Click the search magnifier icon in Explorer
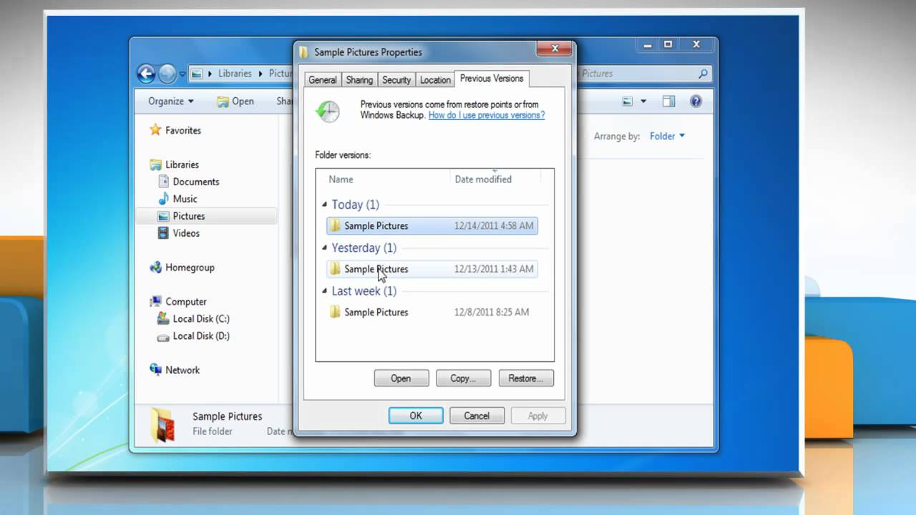 coord(703,73)
